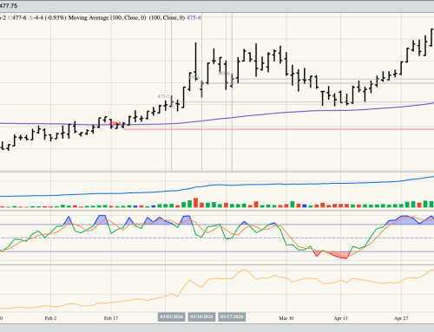
Task: Click the Feb 2 axis date label
Action: (x=50, y=318)
